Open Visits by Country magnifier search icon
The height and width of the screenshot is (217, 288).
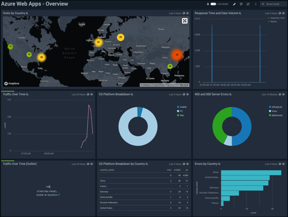coord(27,13)
